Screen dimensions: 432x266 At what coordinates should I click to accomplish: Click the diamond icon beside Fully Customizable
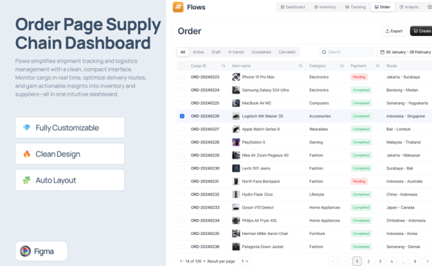click(x=27, y=127)
